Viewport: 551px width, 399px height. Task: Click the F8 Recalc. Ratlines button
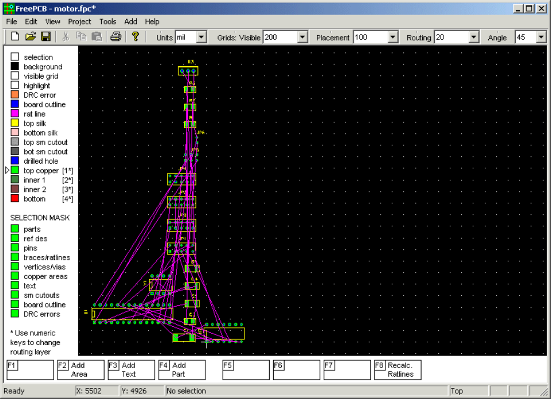398,370
